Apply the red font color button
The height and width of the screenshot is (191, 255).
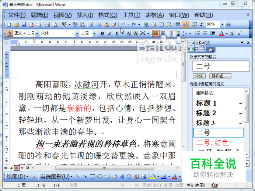coord(221,33)
